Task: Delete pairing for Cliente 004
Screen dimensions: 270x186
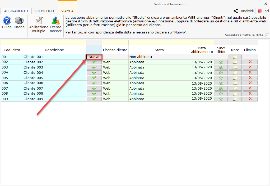Action: 250,72
